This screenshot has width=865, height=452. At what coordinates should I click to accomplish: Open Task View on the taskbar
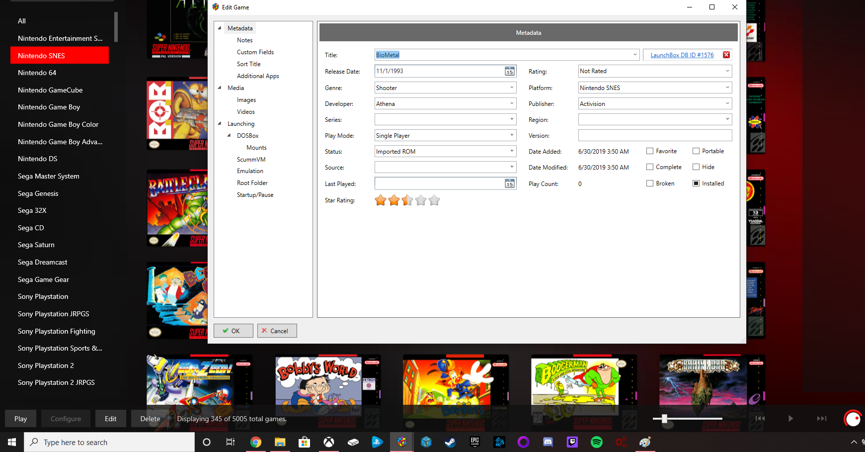pos(230,442)
